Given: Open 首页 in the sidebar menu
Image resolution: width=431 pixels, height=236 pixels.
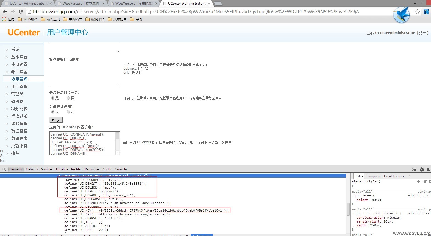Looking at the screenshot, I should pyautogui.click(x=15, y=49).
